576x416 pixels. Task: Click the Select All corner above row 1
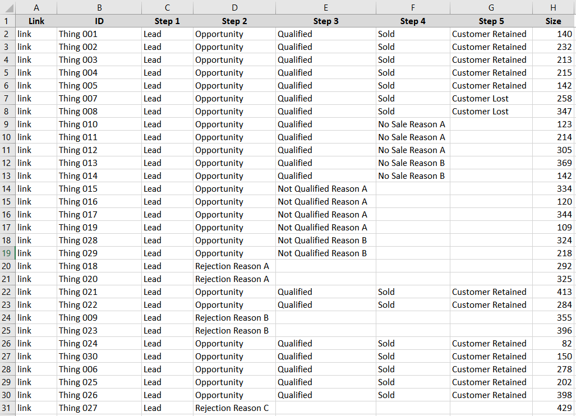(x=6, y=7)
